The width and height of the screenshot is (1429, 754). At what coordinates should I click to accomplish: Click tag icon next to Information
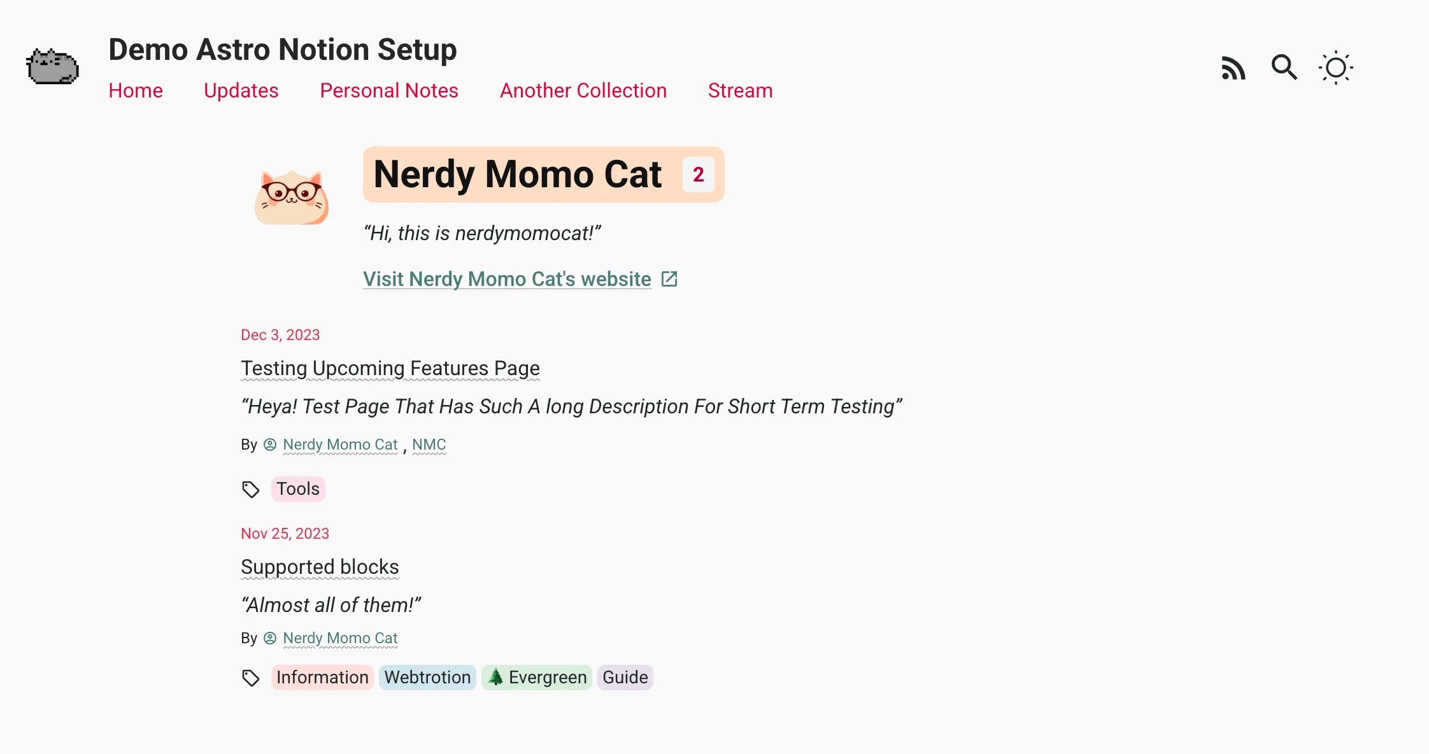pyautogui.click(x=251, y=678)
